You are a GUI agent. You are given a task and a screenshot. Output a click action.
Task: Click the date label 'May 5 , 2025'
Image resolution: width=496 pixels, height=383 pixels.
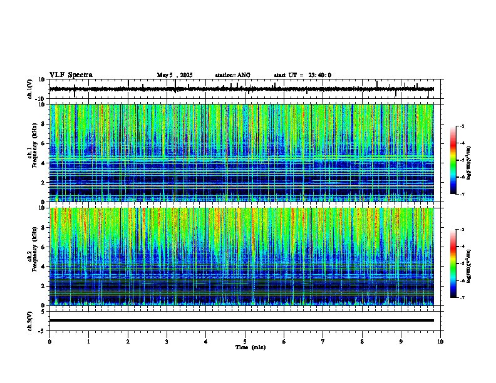[175, 75]
